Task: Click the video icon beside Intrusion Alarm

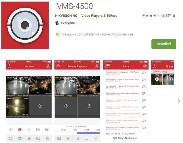Action: 144,87
